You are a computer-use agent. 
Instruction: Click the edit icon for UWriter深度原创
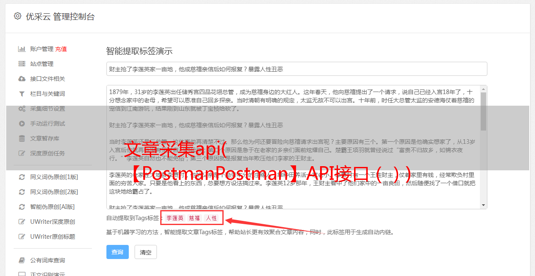click(22, 222)
